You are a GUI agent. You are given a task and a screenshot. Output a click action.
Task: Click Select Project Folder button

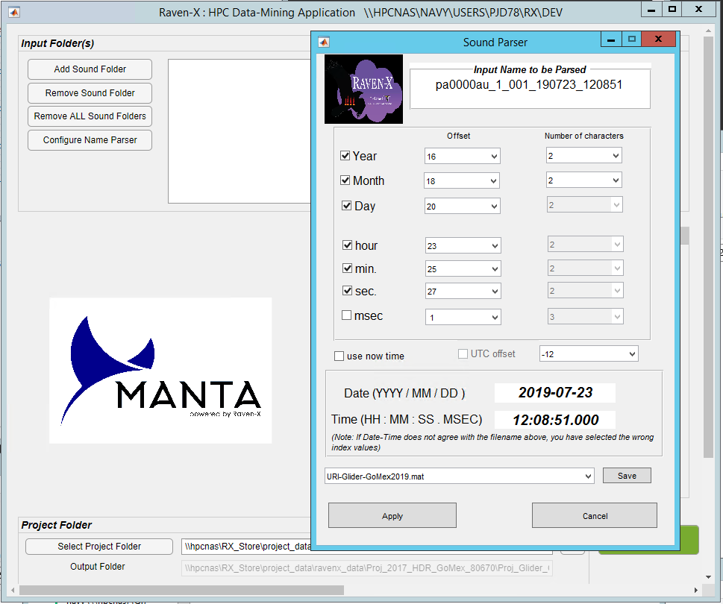point(99,547)
